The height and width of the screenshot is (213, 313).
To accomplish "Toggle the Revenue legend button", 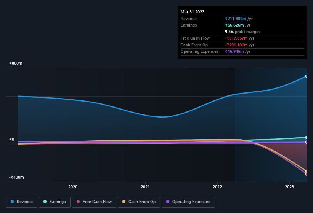I will tap(22, 202).
